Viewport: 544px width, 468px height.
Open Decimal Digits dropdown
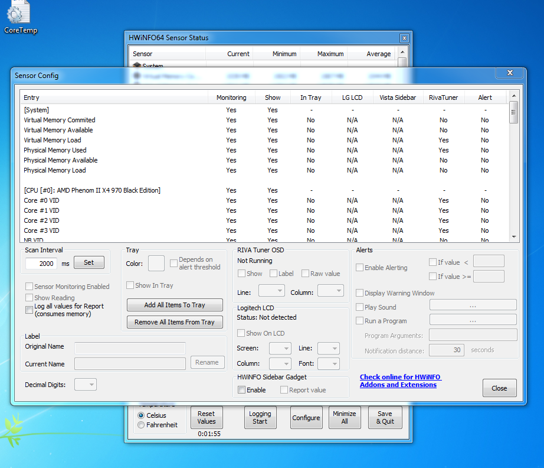pyautogui.click(x=86, y=385)
